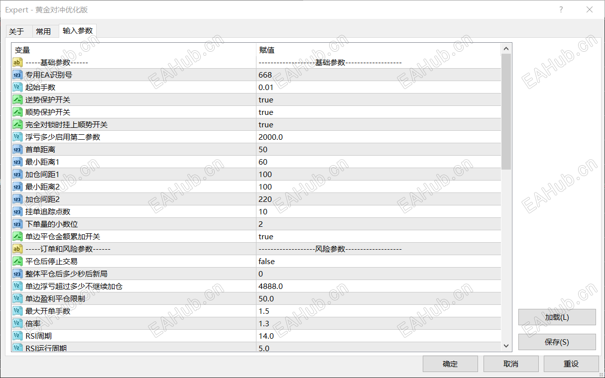Viewport: 605px width, 378px height.
Task: Click the "ab" icon beside 订单和风险参数 row
Action: (17, 249)
